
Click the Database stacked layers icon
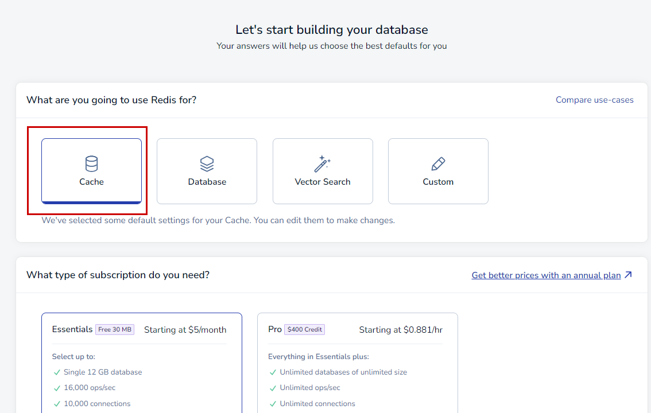[x=207, y=164]
